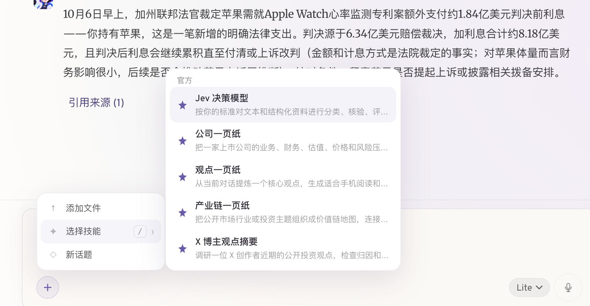
Task: Click the description text under 公司一页纸
Action: point(291,147)
